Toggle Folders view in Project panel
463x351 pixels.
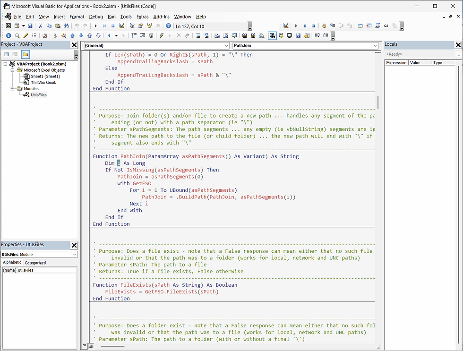(x=26, y=54)
